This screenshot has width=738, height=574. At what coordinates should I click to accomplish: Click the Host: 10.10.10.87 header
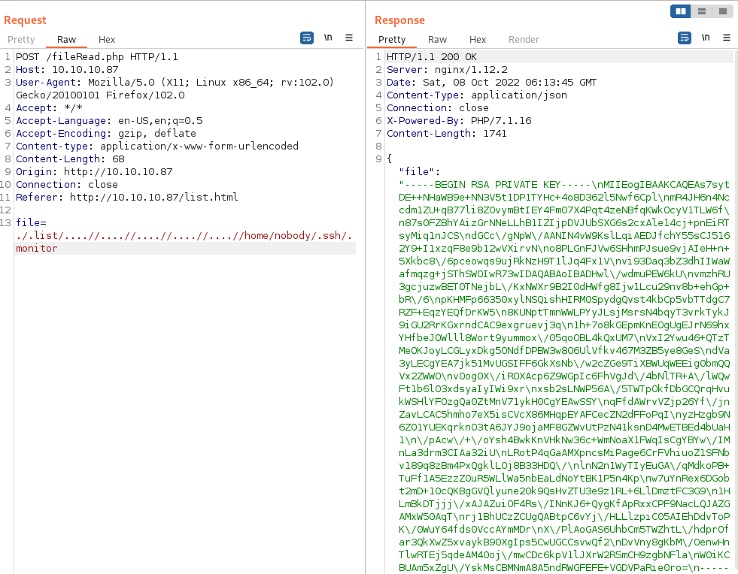pos(67,70)
